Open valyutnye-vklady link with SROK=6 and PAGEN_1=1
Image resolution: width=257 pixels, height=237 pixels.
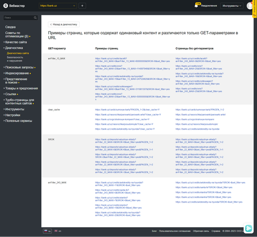(124, 148)
